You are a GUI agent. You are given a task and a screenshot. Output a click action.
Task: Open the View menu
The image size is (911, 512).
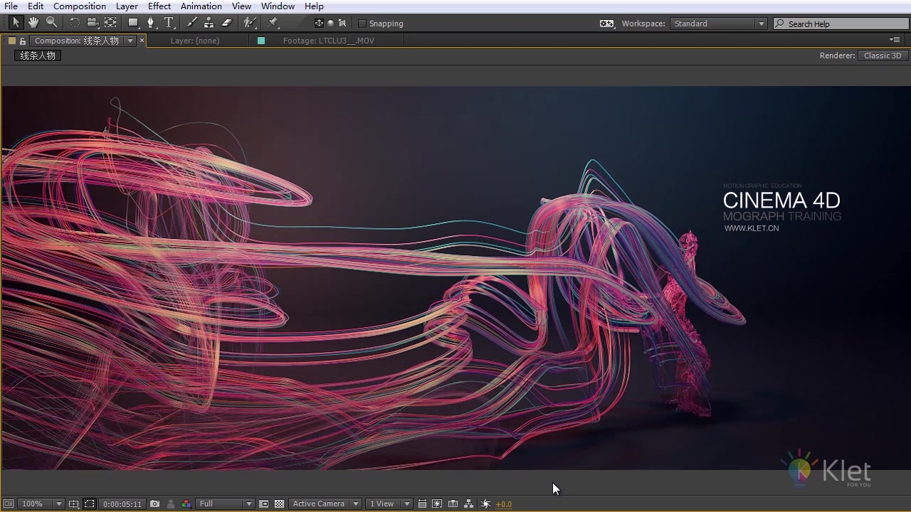click(x=241, y=6)
